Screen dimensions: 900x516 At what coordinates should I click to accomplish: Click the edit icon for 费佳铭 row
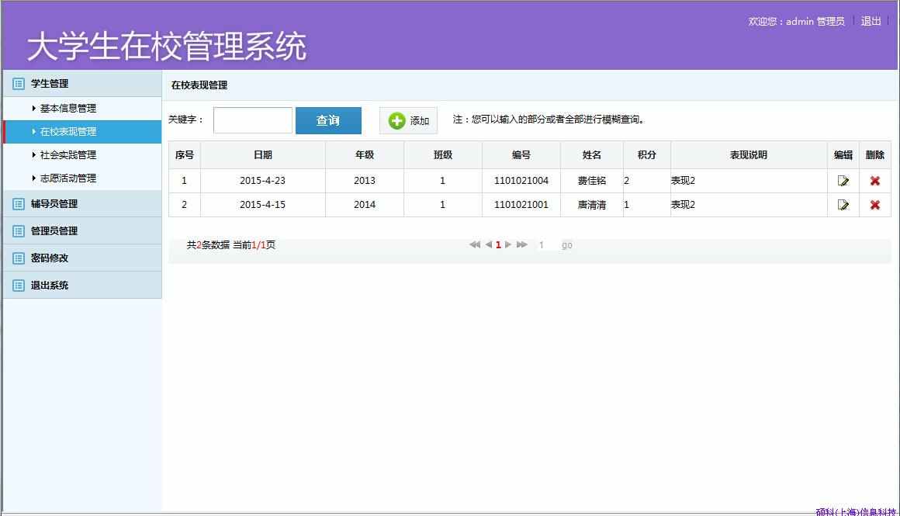[x=843, y=181]
